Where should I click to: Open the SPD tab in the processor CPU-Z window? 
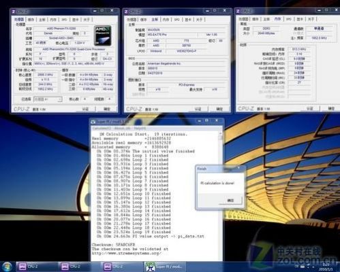[x=64, y=20]
